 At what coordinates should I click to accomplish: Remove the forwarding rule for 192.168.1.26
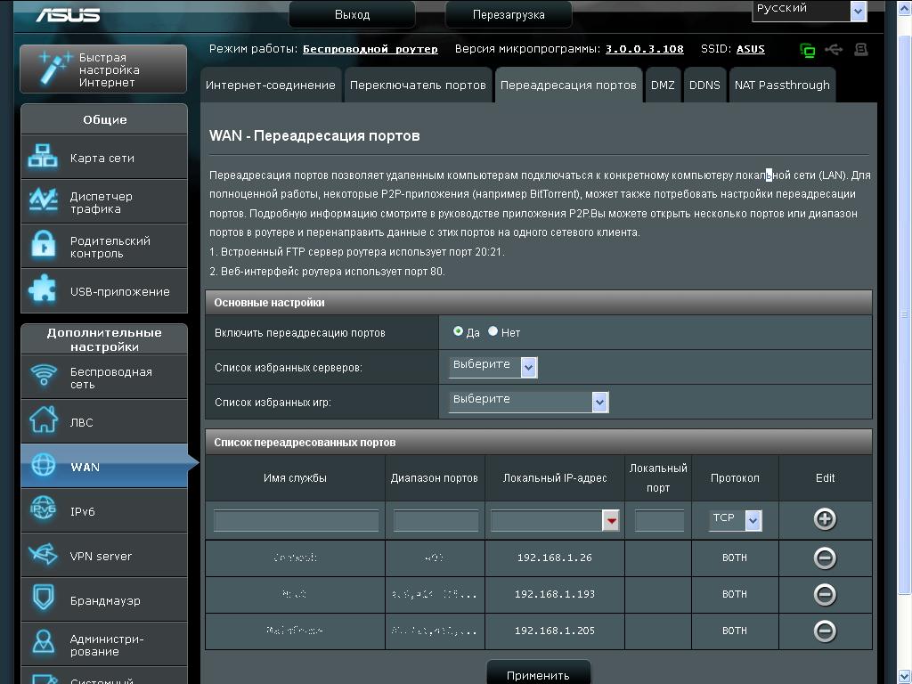825,558
